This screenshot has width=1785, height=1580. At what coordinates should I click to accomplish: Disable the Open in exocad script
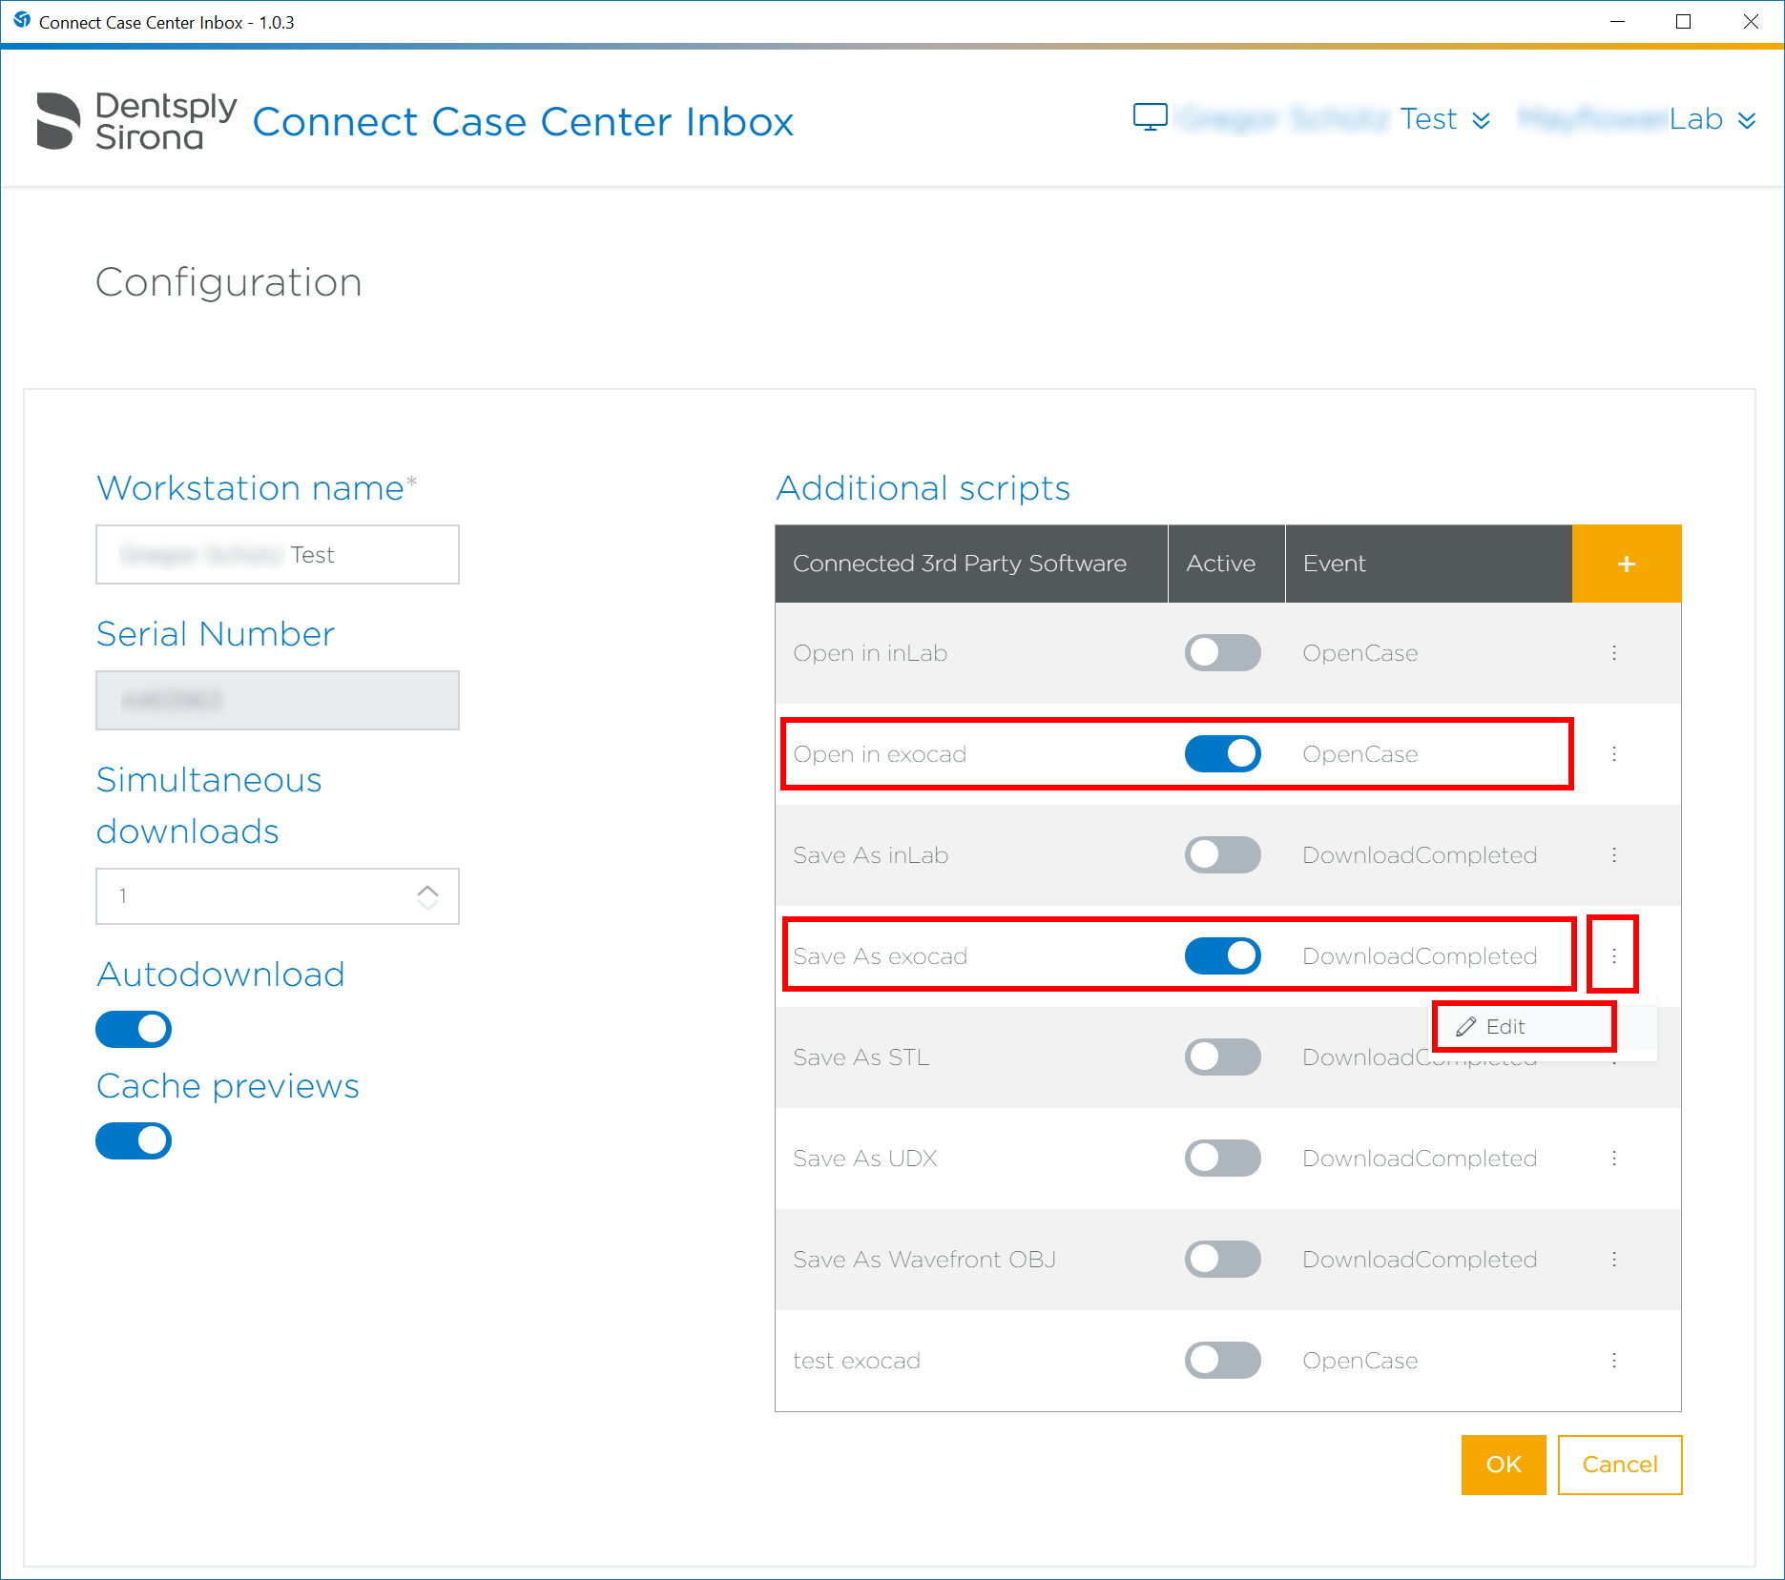click(1222, 754)
